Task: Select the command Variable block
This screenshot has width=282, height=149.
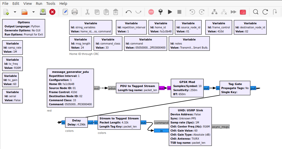Action: pyautogui.click(x=146, y=44)
